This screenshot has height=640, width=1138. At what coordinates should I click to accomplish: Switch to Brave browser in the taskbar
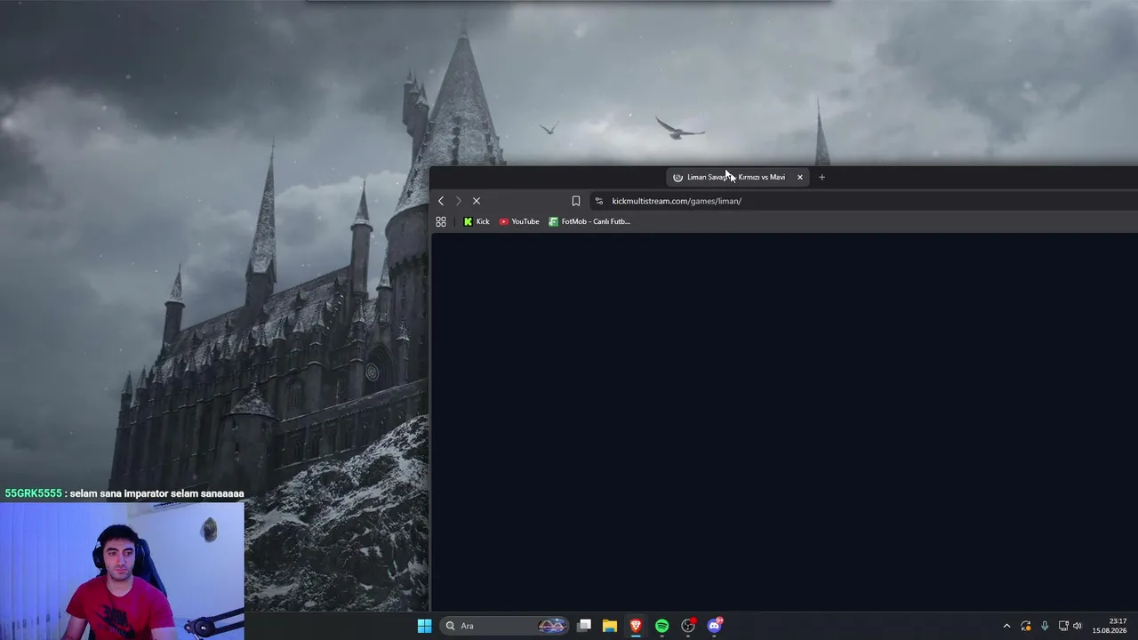point(636,626)
